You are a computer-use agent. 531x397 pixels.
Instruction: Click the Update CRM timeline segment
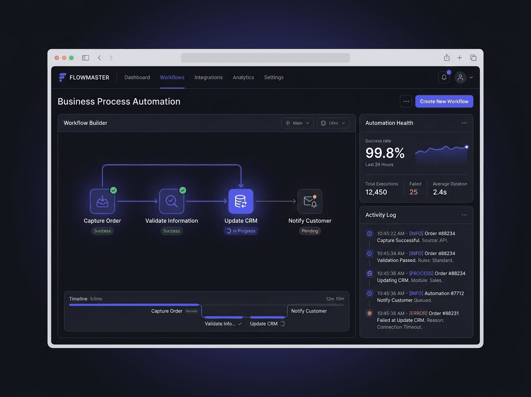click(x=267, y=317)
